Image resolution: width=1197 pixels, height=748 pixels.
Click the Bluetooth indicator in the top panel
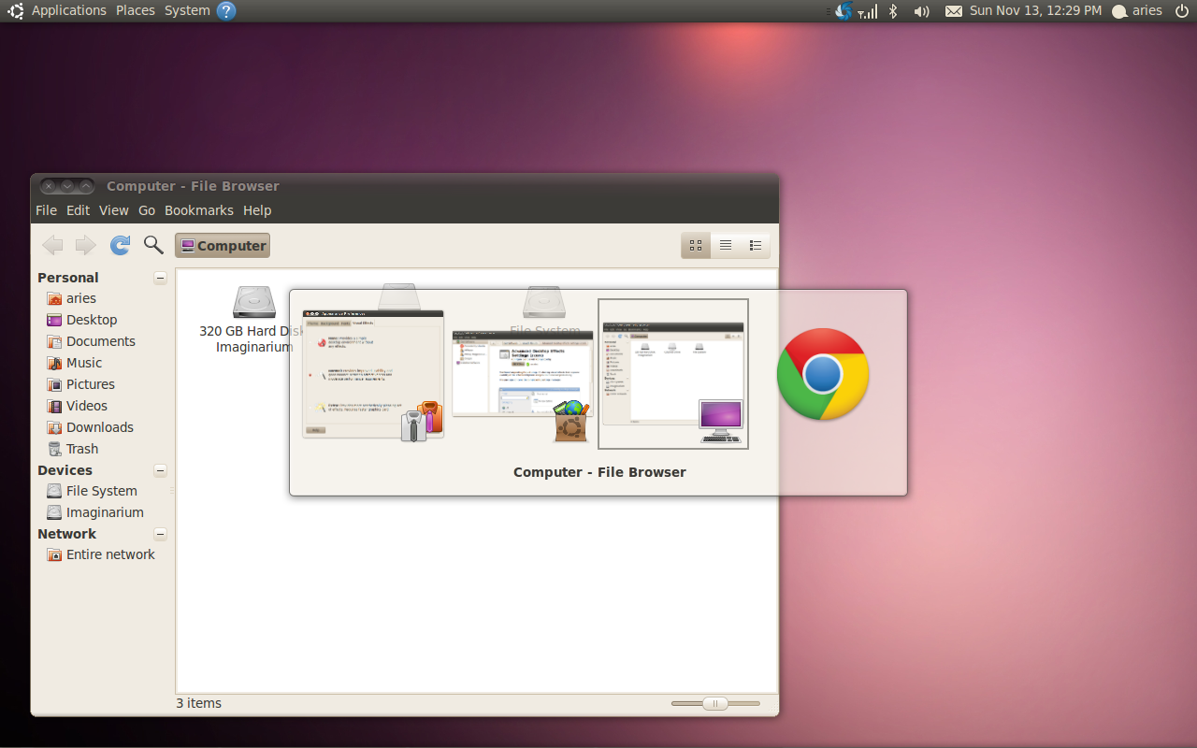(x=892, y=10)
